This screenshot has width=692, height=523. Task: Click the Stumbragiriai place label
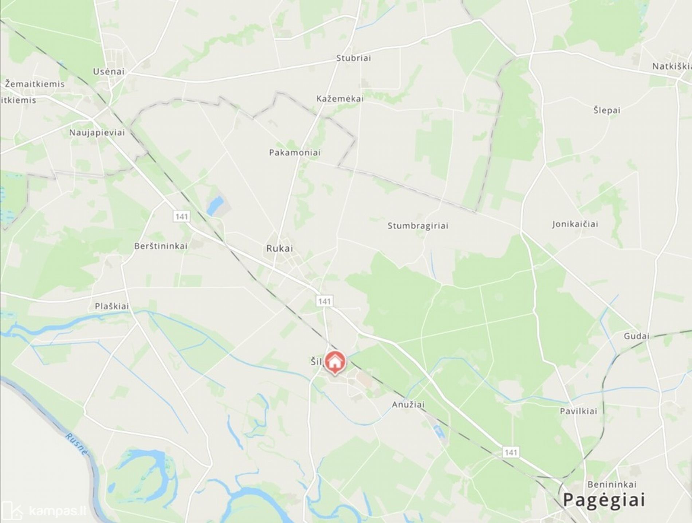[418, 226]
